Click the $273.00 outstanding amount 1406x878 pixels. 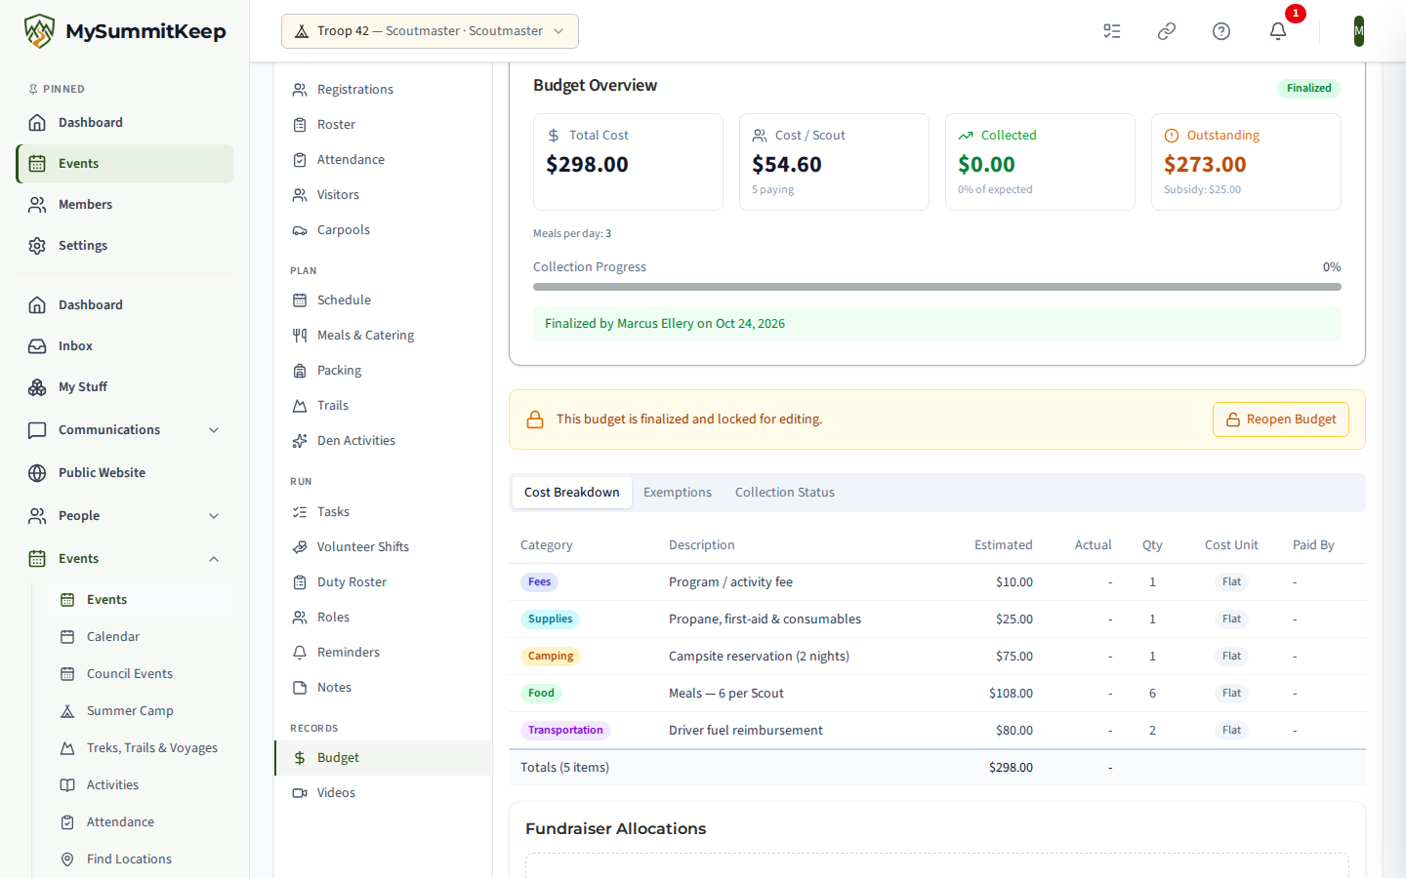1205,165
